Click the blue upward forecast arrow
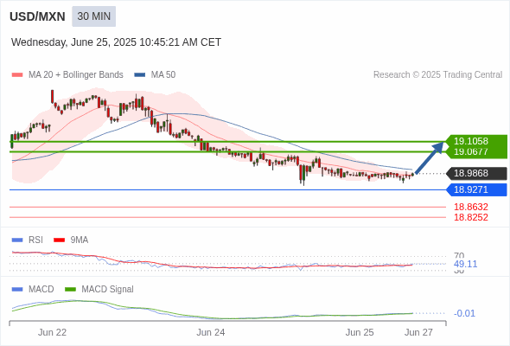The width and height of the screenshot is (510, 346). (430, 157)
